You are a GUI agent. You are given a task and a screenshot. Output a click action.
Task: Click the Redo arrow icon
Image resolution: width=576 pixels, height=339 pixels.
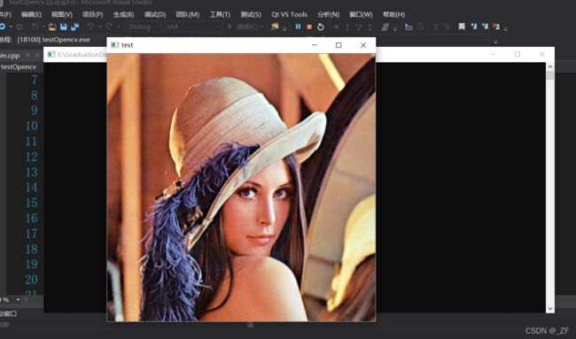click(x=109, y=27)
